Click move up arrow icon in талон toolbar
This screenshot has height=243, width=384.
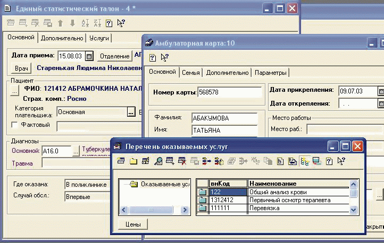[60, 23]
